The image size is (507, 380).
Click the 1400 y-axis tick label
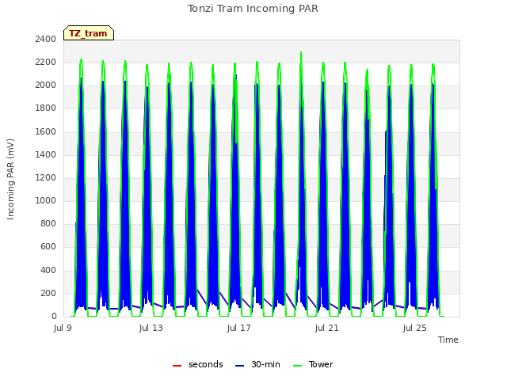click(x=46, y=155)
